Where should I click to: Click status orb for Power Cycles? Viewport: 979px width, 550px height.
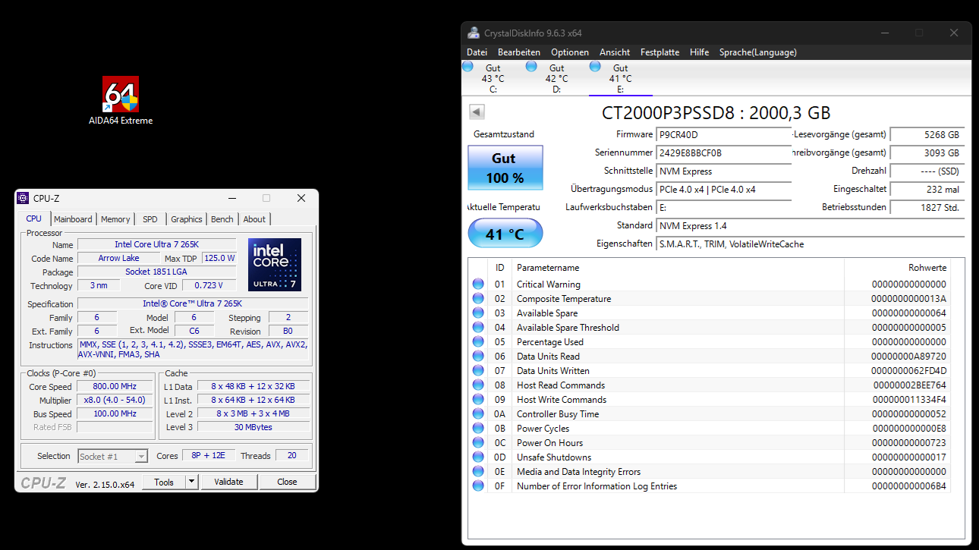[x=478, y=429]
